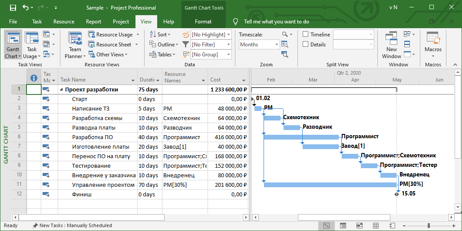This screenshot has height=231, width=462.
Task: Open the Resource Sheet view
Action: 113,45
